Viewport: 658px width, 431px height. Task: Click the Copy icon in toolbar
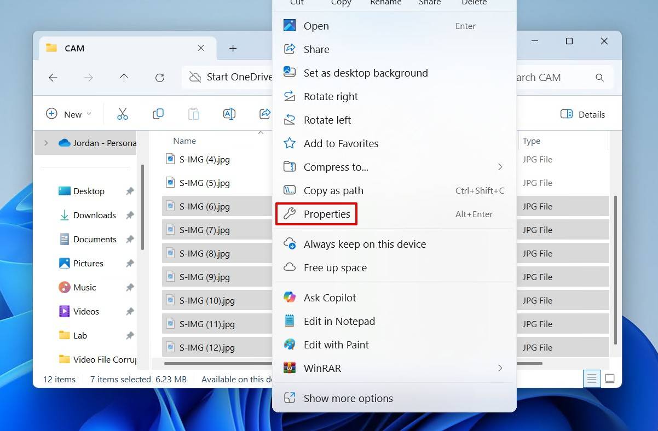pyautogui.click(x=158, y=114)
